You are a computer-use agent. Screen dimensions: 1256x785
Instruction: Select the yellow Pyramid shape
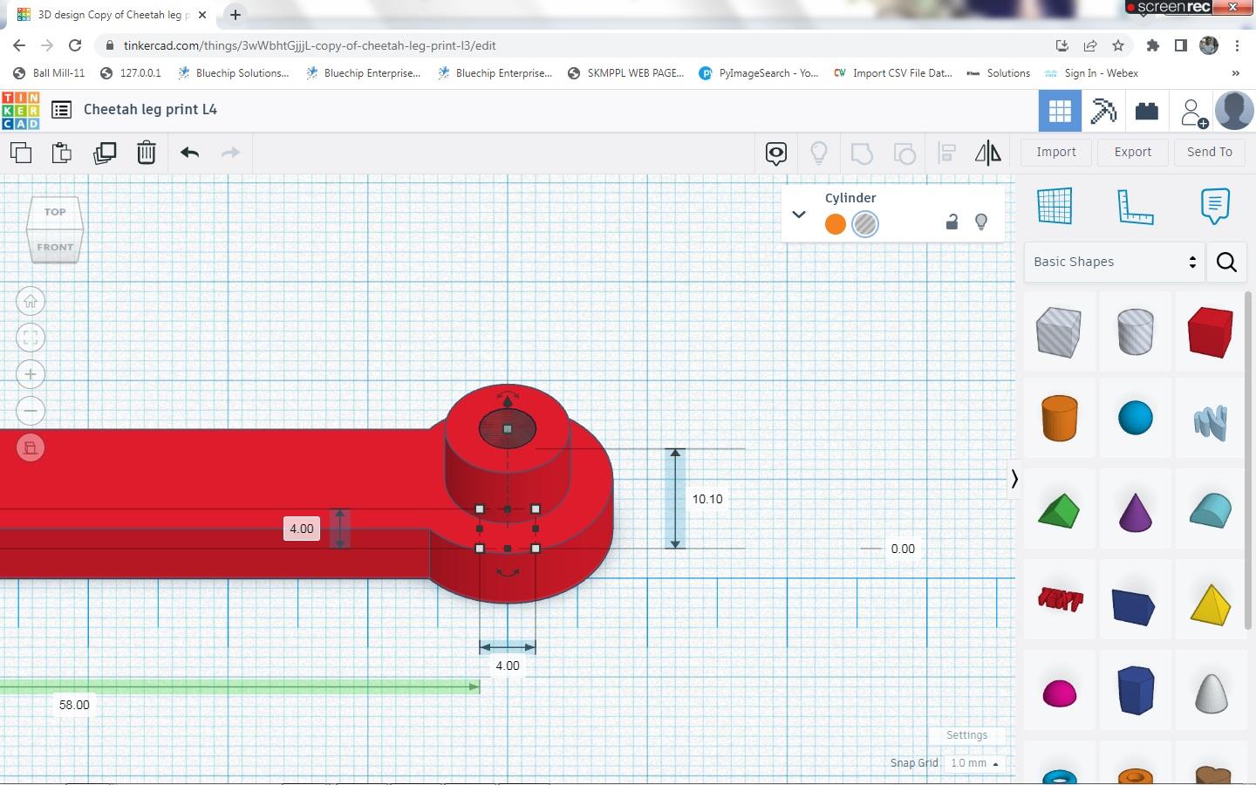[x=1211, y=604]
